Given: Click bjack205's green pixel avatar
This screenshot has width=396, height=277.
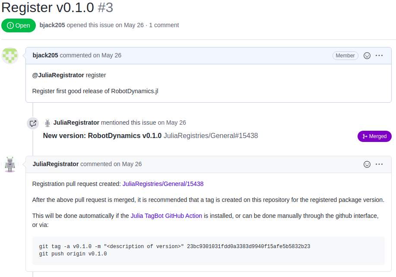Looking at the screenshot, I should click(10, 56).
